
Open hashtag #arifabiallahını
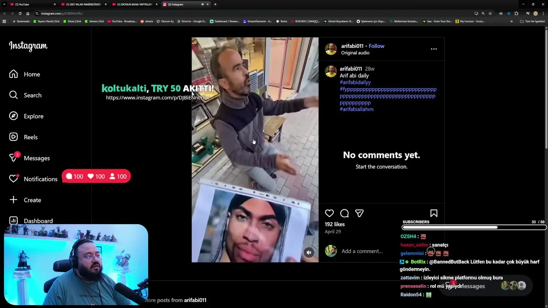[x=356, y=110]
